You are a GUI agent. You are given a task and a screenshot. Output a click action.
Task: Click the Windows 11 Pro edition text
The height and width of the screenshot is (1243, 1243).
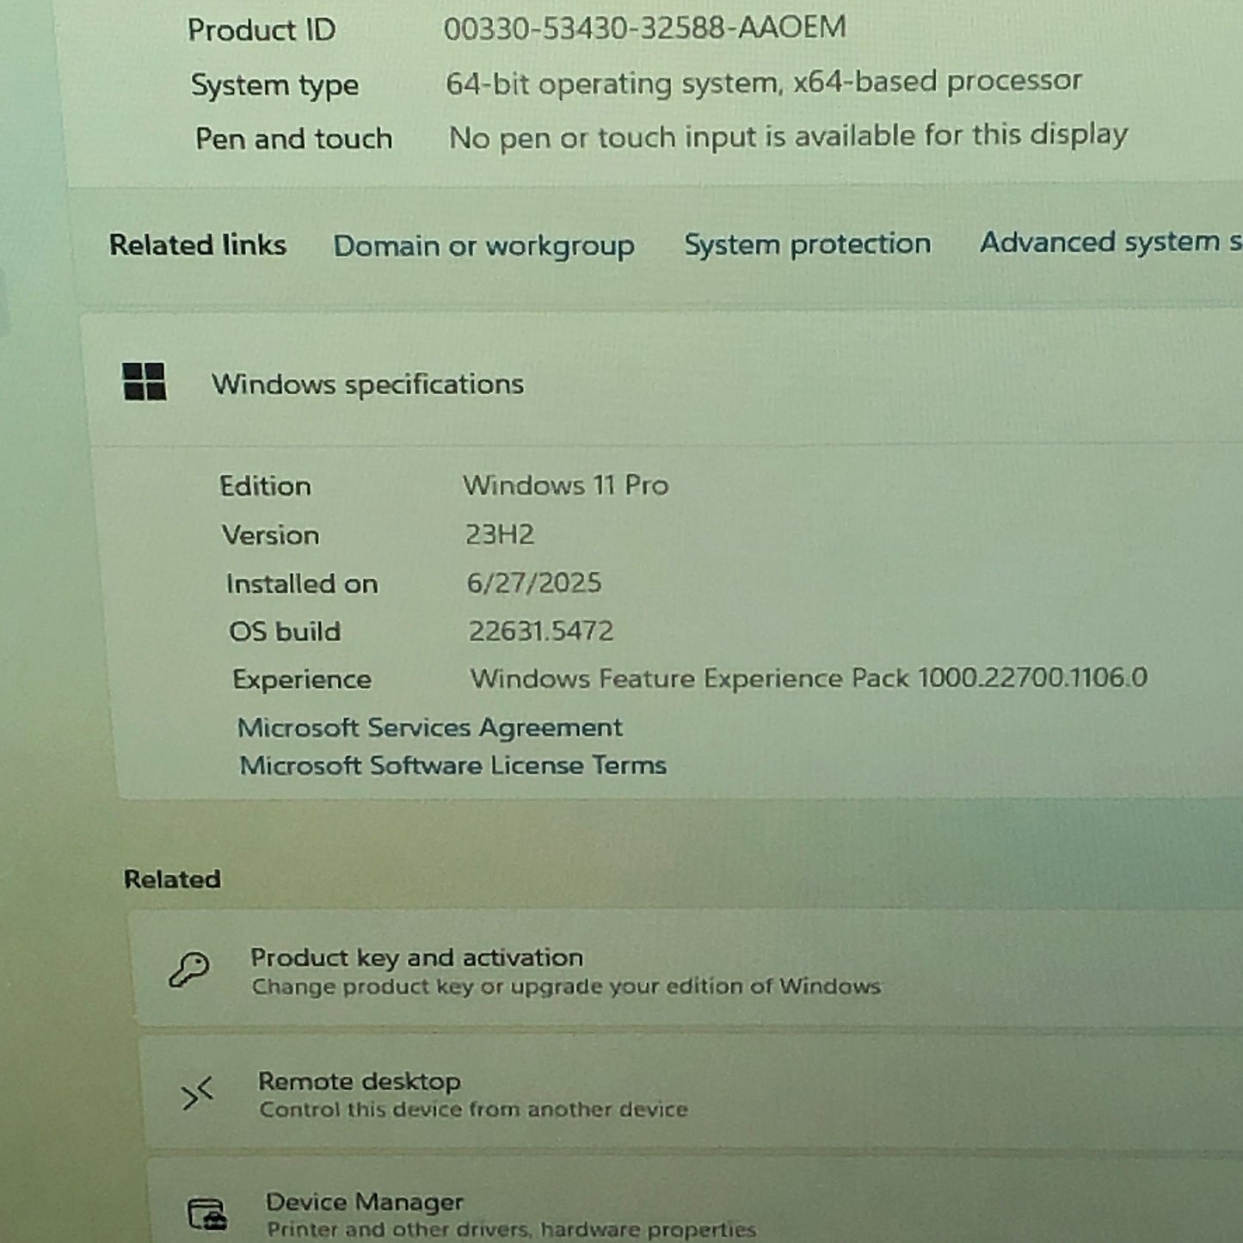(565, 485)
